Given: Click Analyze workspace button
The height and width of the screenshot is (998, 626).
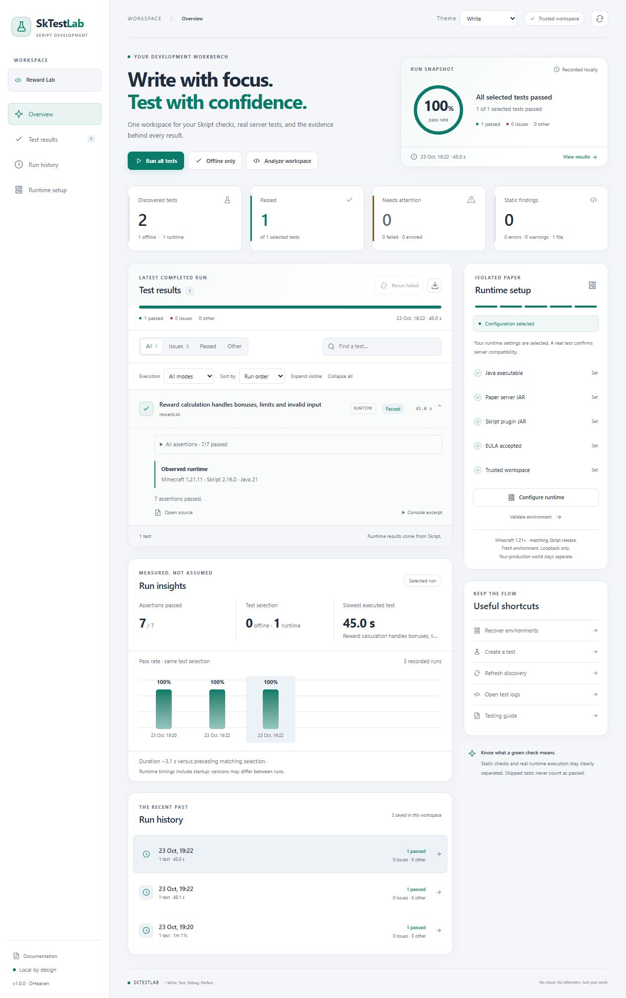Looking at the screenshot, I should click(x=282, y=161).
